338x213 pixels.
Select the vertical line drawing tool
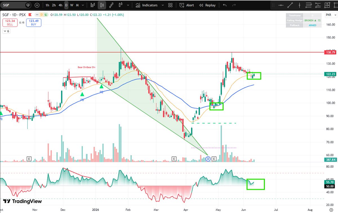point(299,5)
